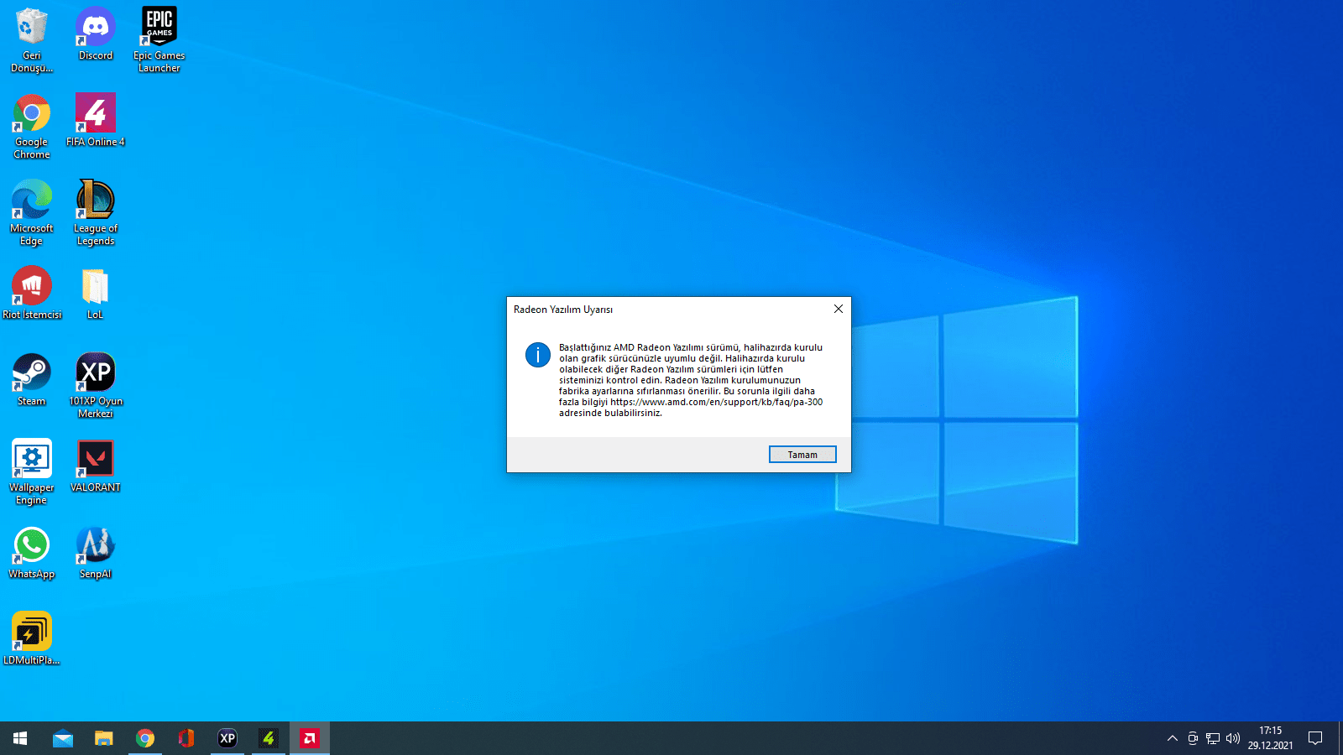Select the WhatsApp desktop shortcut
Image resolution: width=1343 pixels, height=755 pixels.
[32, 553]
